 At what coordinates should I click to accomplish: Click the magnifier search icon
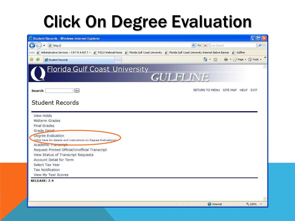[x=260, y=45]
